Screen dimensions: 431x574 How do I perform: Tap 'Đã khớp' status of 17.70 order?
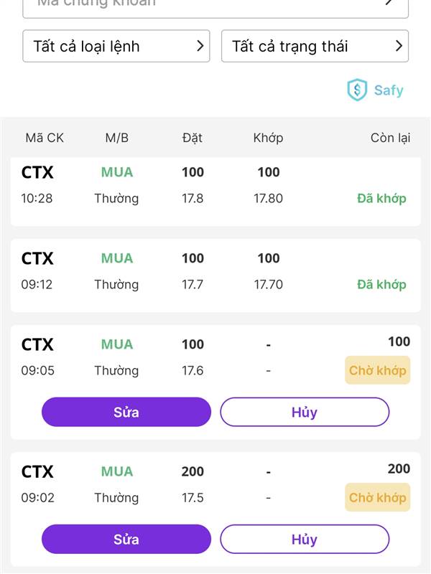point(381,284)
